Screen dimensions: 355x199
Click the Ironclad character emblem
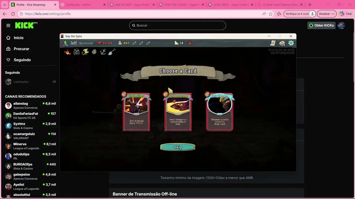[x=65, y=43]
